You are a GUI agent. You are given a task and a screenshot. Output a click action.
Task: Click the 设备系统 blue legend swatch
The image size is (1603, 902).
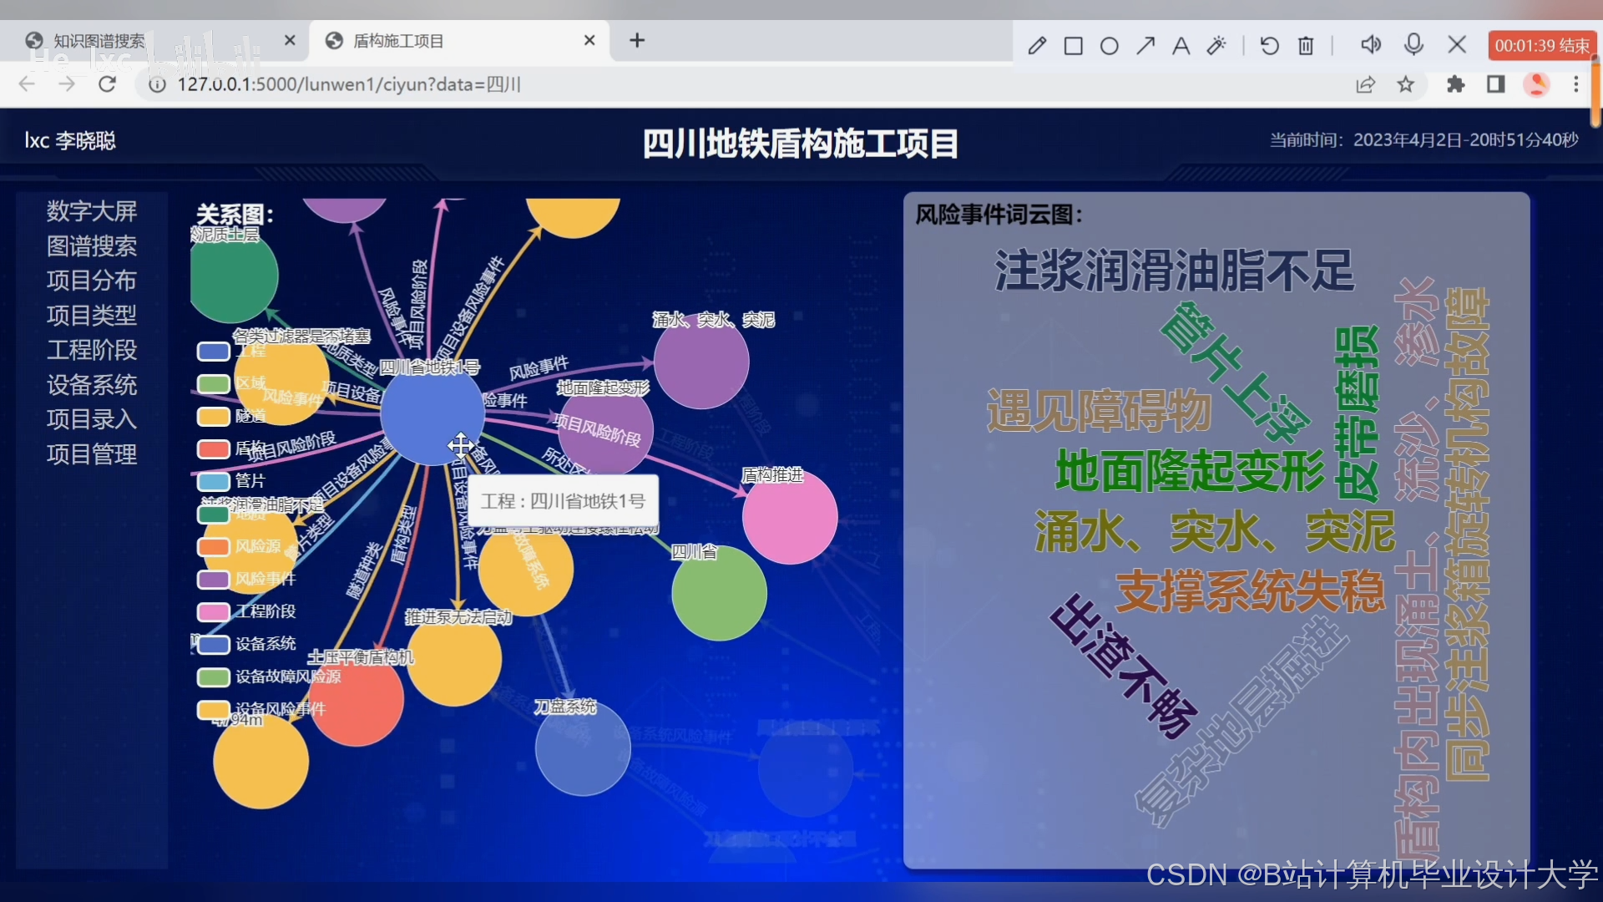[x=214, y=644]
